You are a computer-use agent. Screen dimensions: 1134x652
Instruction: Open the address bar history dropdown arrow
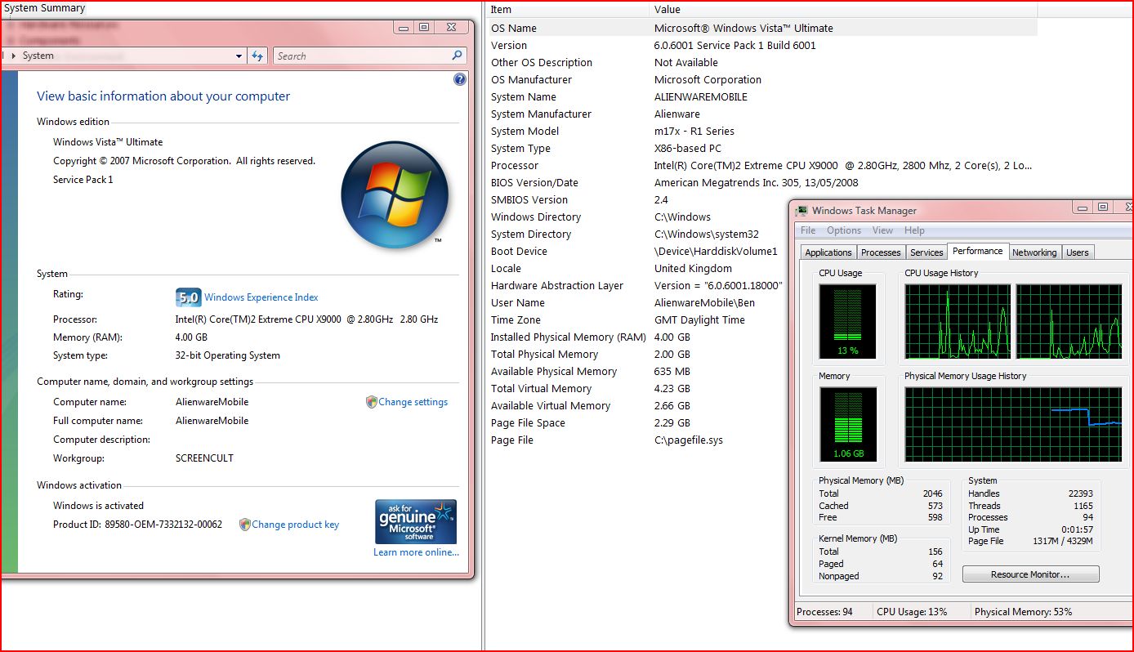pyautogui.click(x=239, y=56)
